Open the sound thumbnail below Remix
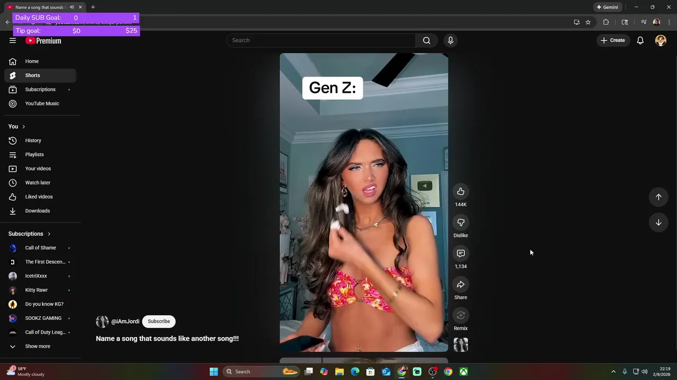677x380 pixels. [461, 345]
